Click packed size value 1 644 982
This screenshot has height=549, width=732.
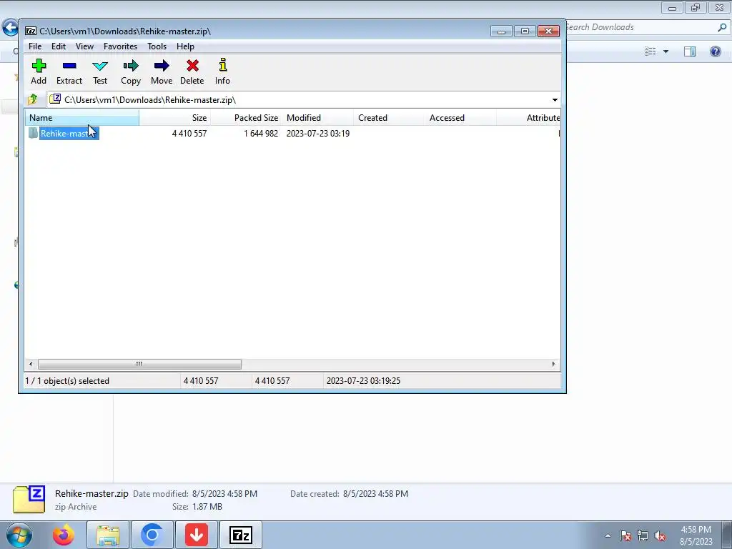pyautogui.click(x=260, y=134)
